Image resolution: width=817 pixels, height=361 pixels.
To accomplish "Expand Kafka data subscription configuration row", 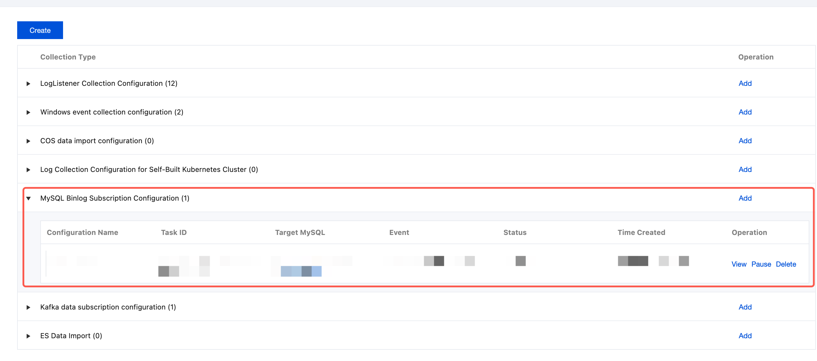I will pyautogui.click(x=28, y=307).
